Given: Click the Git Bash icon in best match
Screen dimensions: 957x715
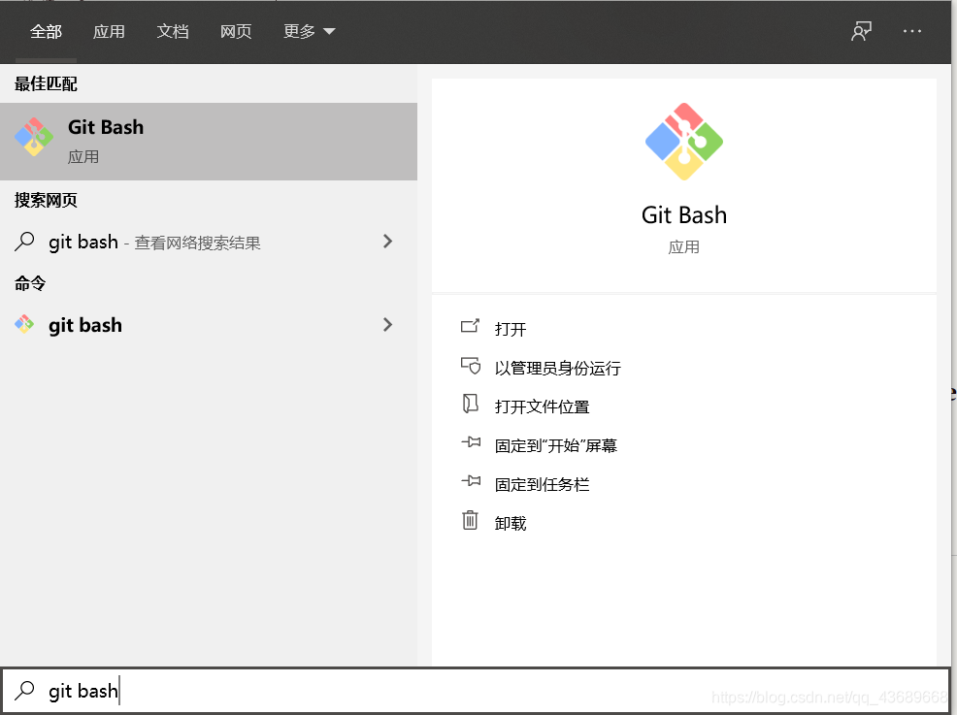Looking at the screenshot, I should click(x=34, y=137).
